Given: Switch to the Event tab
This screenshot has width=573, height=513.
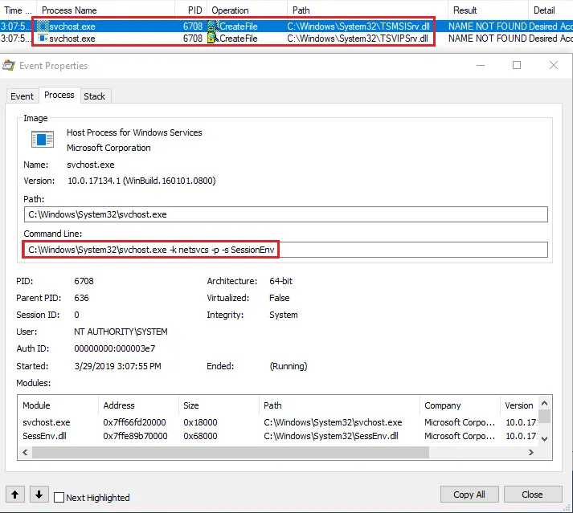Looking at the screenshot, I should (22, 96).
